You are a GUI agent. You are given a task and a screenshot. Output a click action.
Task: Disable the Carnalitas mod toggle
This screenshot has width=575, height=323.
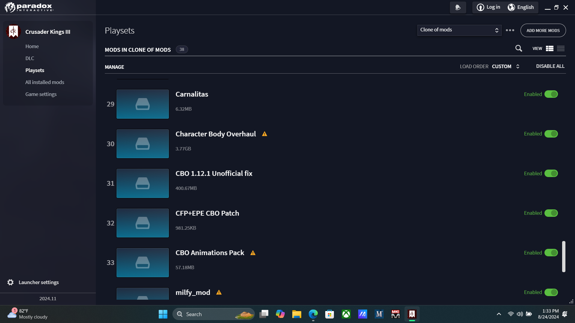(551, 94)
